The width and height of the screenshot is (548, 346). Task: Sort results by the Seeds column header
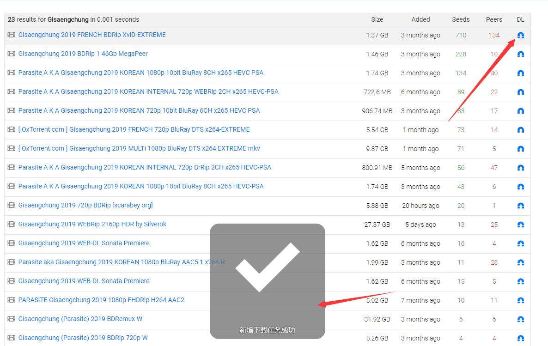point(461,19)
